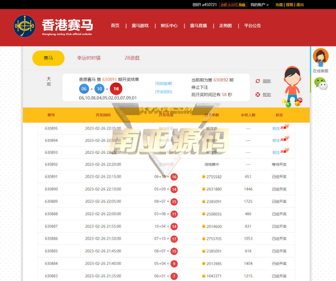
Task: Open 赛马直播 from the navigation bar
Action: coord(199,26)
